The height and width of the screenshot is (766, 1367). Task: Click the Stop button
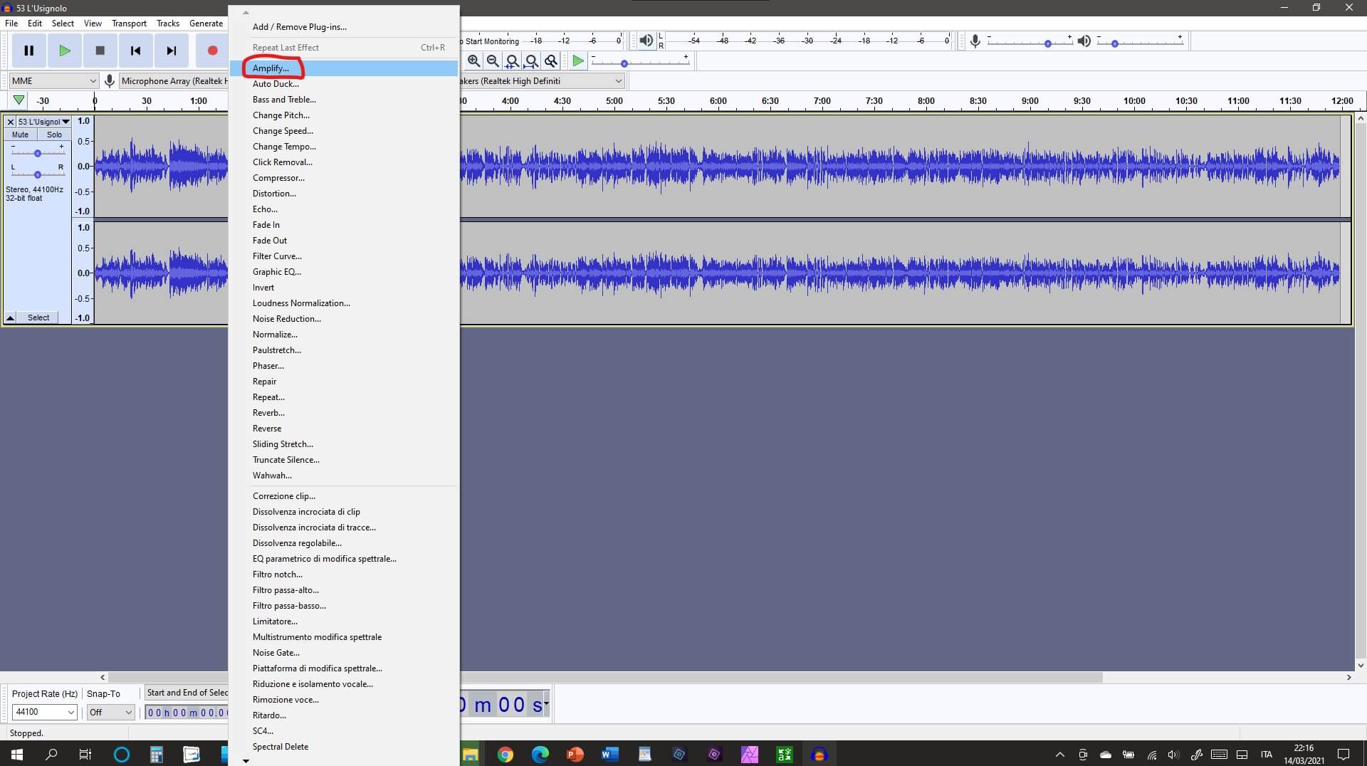100,51
